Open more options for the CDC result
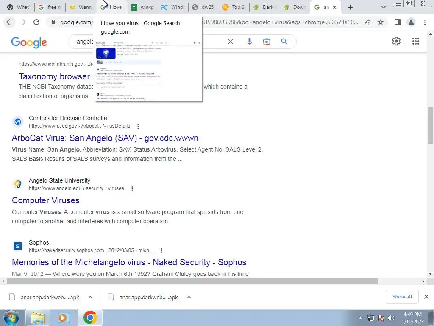 138,126
